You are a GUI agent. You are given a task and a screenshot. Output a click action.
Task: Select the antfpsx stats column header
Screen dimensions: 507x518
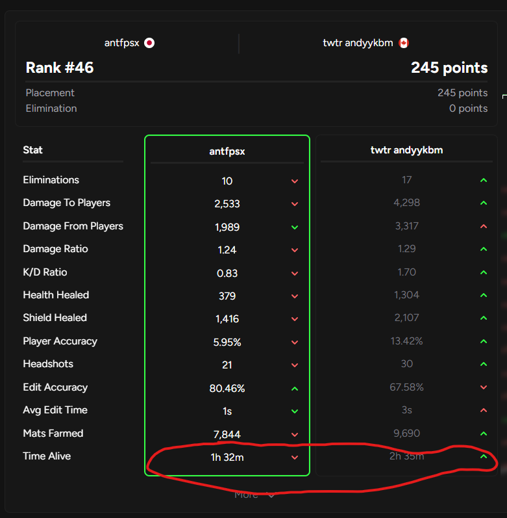227,151
